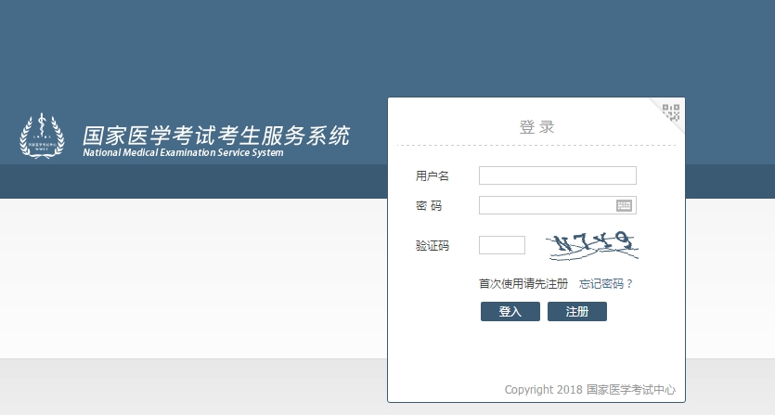Click the National Medical Examination Service System subtitle
This screenshot has width=775, height=415.
tap(183, 153)
